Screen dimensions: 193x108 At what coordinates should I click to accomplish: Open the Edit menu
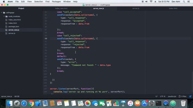pos(23,1)
